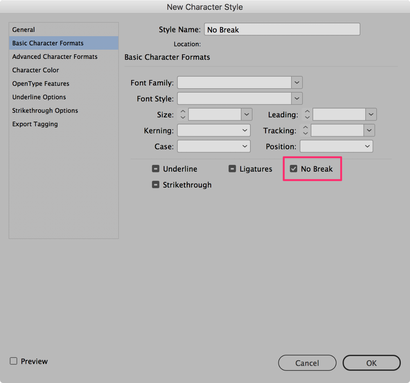This screenshot has height=383, width=410.
Task: Click the OK button
Action: pos(371,363)
